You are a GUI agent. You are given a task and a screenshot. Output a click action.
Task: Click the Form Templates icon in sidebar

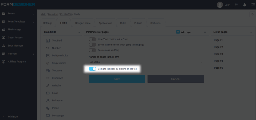tap(3, 22)
